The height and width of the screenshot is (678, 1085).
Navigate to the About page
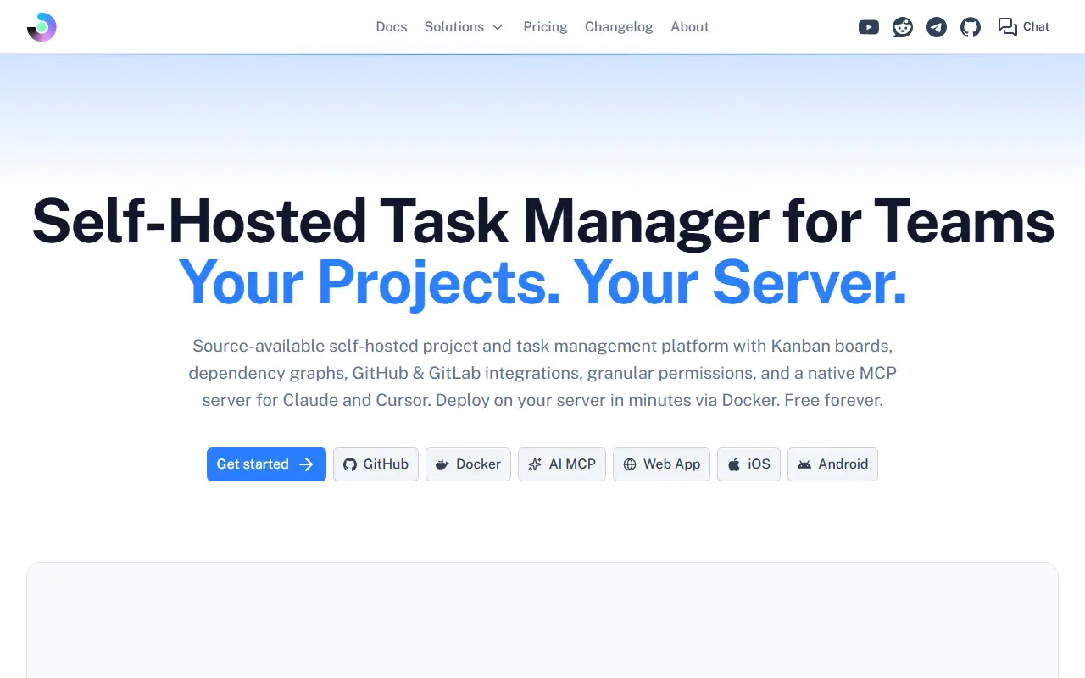coord(689,27)
